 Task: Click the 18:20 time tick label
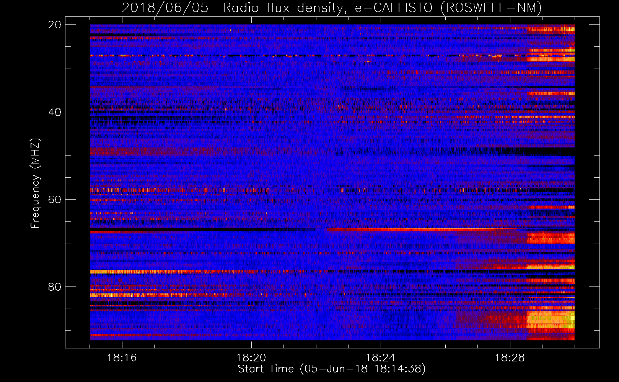[251, 358]
